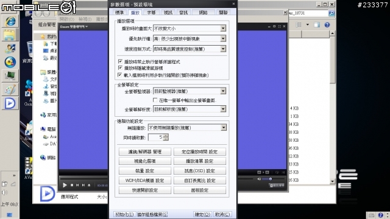Image resolution: width=390 pixels, height=219 pixels.
Task: Change Explorer view mode icon
Action: click(x=299, y=25)
